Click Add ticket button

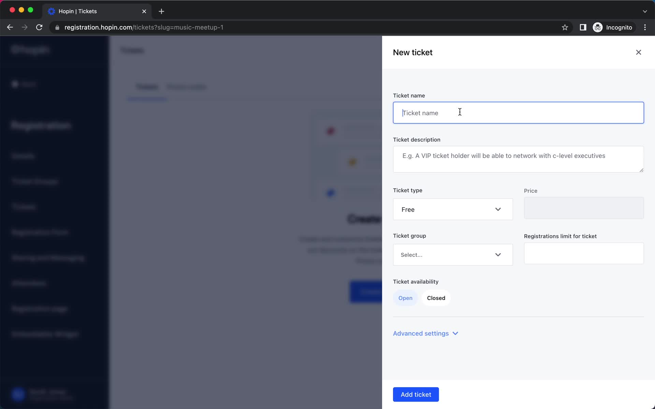click(x=416, y=394)
